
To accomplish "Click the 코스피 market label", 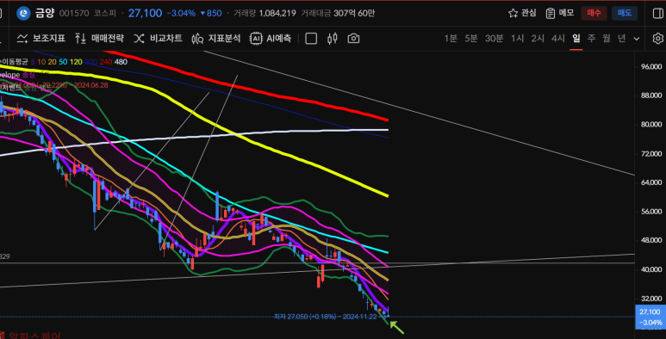I will [105, 13].
